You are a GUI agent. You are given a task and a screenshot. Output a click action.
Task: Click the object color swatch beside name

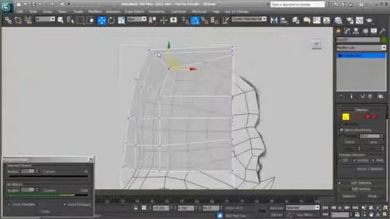385,40
